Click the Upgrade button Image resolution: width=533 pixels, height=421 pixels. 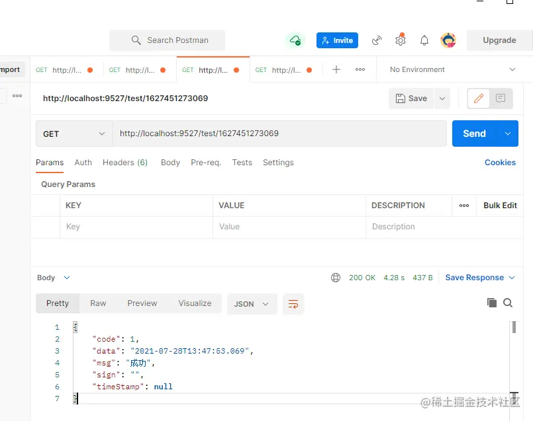[x=499, y=40]
